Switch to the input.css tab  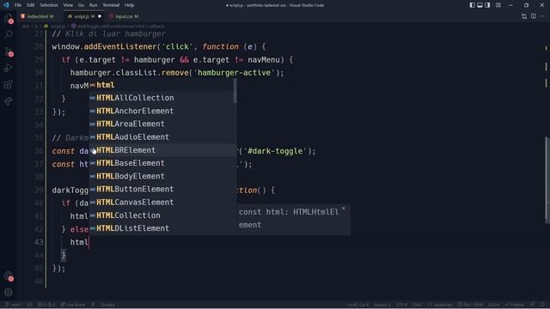(125, 16)
